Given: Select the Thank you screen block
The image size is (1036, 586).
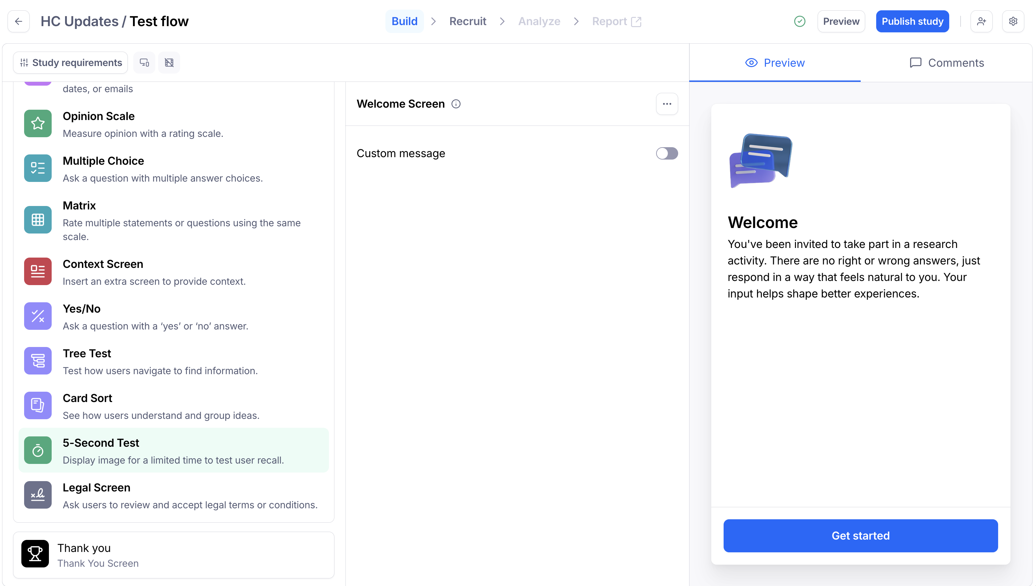Looking at the screenshot, I should pyautogui.click(x=174, y=555).
